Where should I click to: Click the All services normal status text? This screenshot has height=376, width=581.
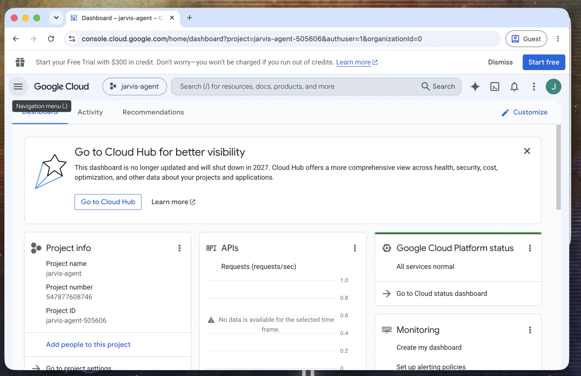[x=425, y=267]
